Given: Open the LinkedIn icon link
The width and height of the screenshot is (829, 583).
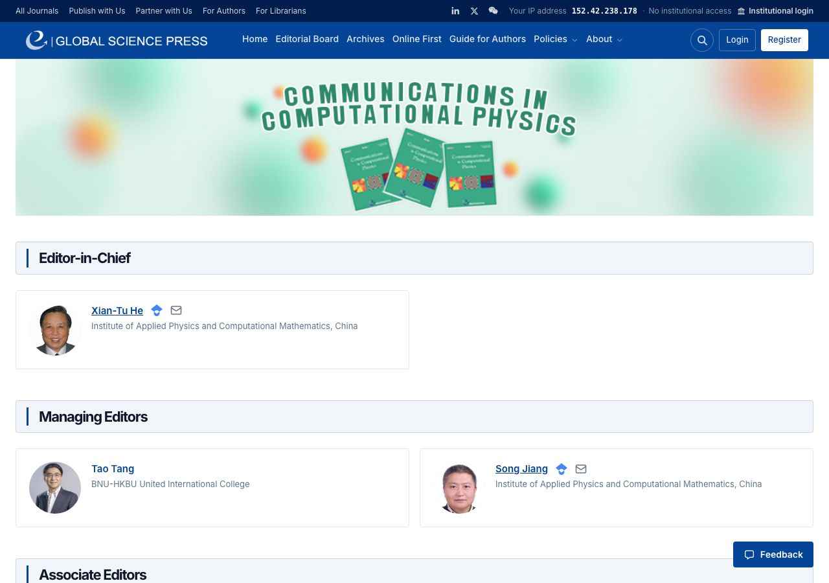Looking at the screenshot, I should click(455, 11).
